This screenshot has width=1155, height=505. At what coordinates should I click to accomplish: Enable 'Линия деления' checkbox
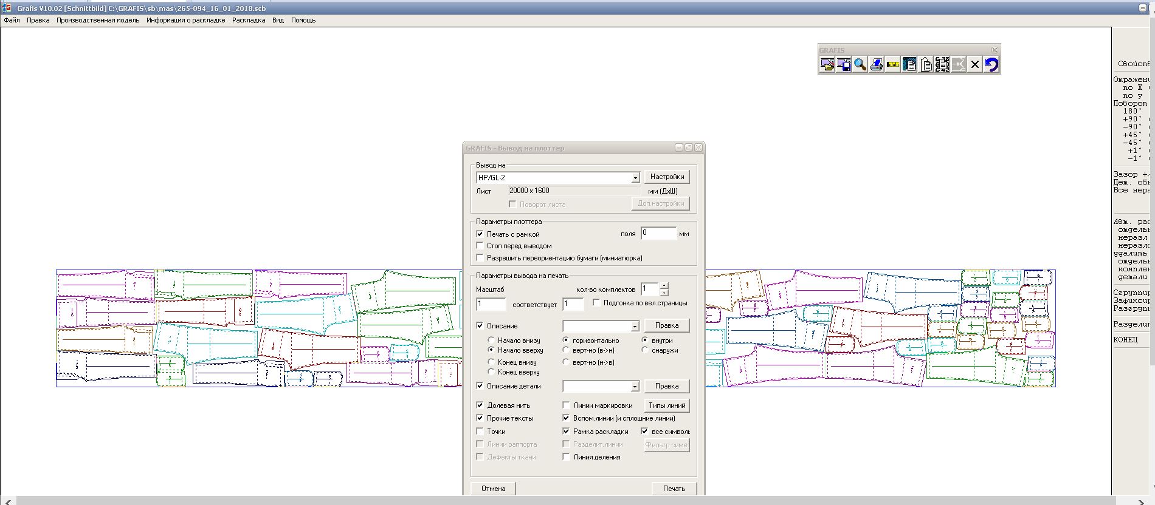(566, 457)
